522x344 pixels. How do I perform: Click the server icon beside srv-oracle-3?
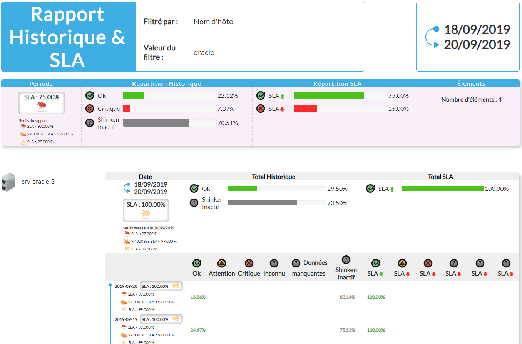8,181
